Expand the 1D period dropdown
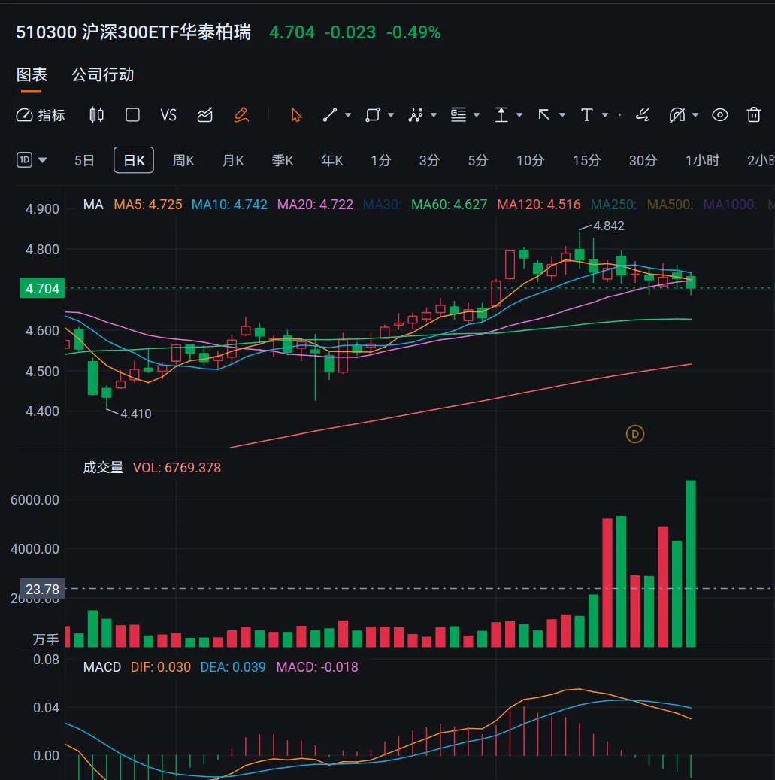Image resolution: width=775 pixels, height=780 pixels. pos(32,160)
